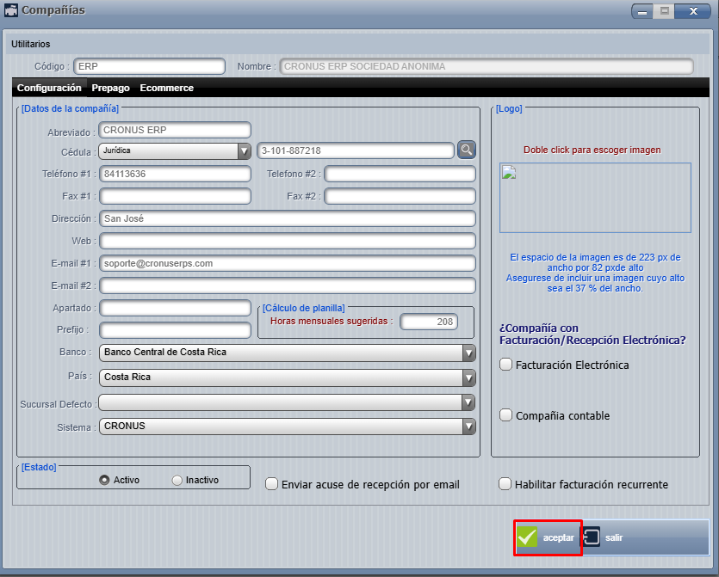This screenshot has height=577, width=719.
Task: Click the aceptar button label
Action: tap(558, 537)
